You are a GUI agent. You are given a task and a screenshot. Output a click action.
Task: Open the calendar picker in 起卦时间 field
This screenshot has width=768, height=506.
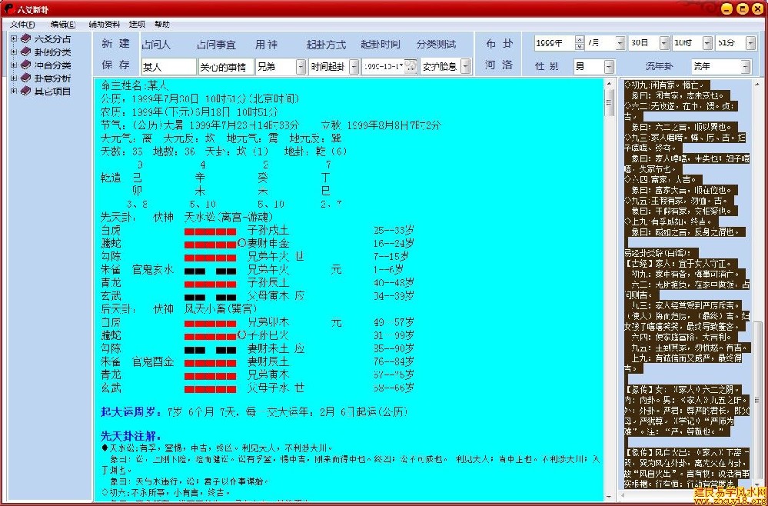(411, 67)
